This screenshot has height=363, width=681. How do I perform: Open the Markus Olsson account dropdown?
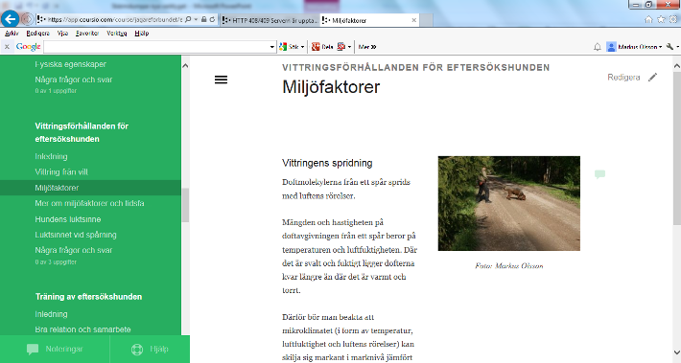pos(635,47)
